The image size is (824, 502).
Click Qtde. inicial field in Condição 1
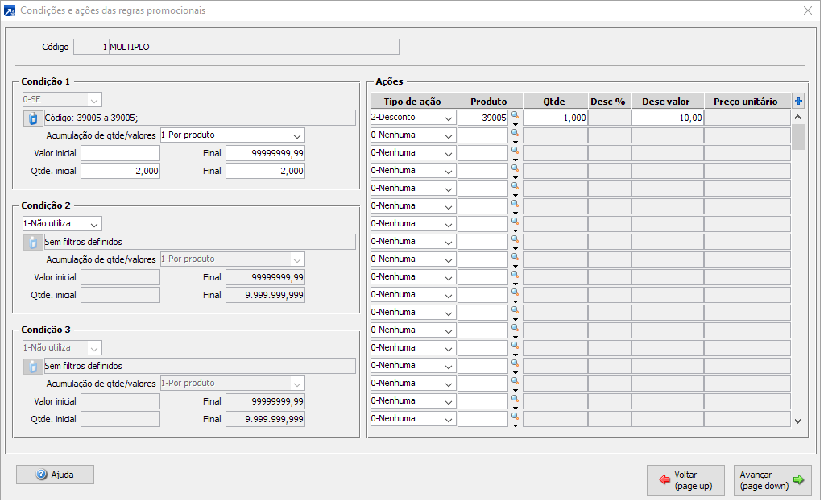[x=120, y=171]
